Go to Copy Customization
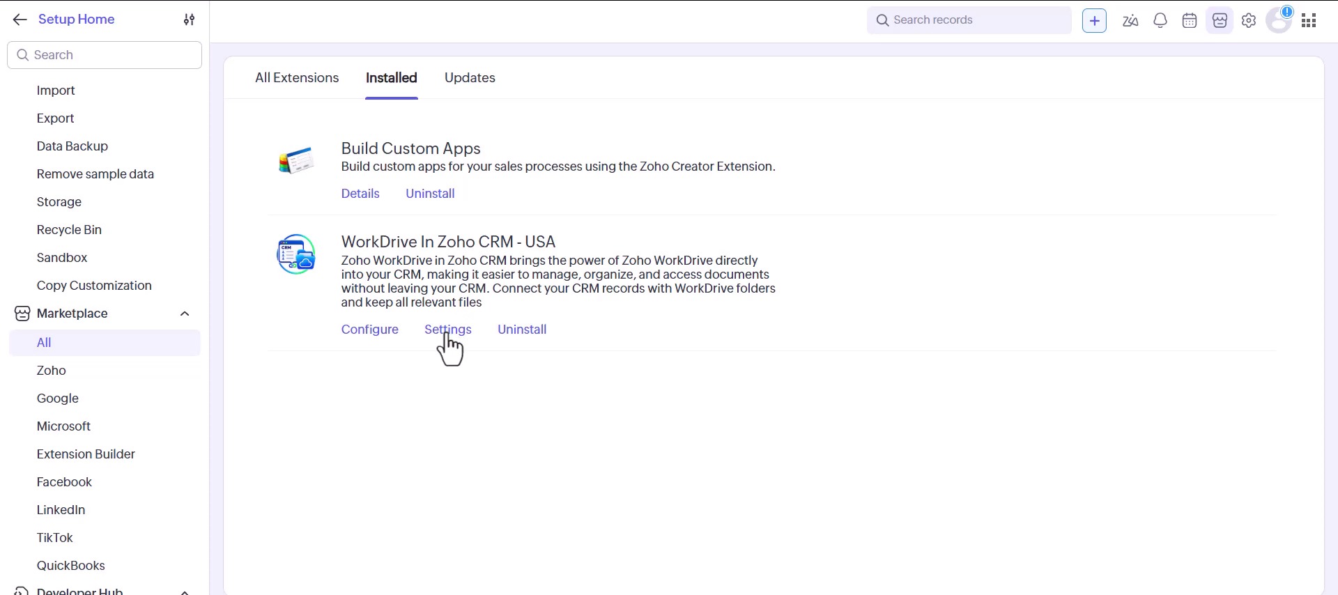 (x=94, y=286)
